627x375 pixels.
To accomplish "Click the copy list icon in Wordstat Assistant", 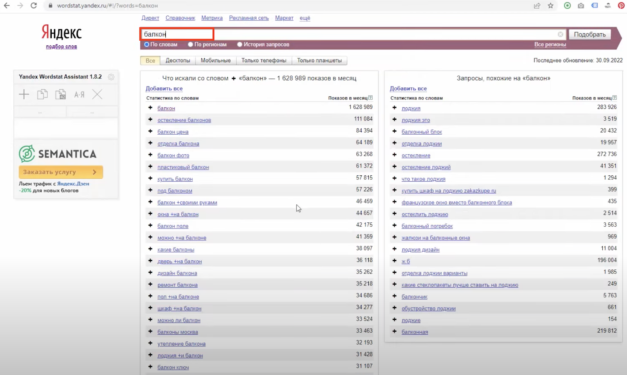I will [x=42, y=94].
